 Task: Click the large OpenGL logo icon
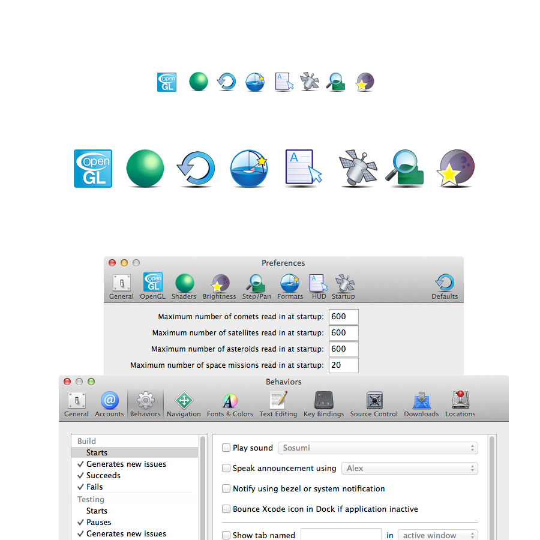93,169
